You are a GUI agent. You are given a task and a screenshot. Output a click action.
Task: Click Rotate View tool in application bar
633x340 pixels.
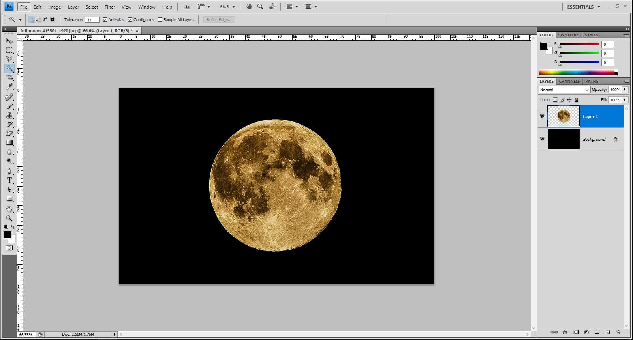pyautogui.click(x=272, y=7)
